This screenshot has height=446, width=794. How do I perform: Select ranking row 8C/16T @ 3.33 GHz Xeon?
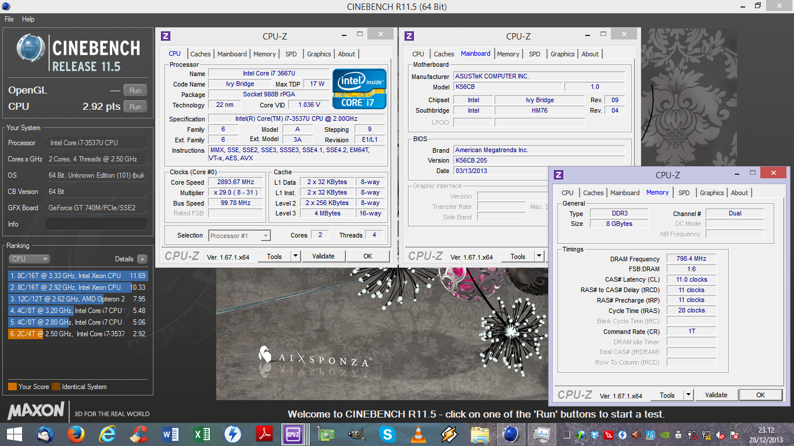click(78, 276)
